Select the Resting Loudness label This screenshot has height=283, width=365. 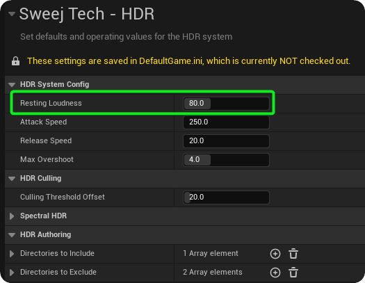point(51,103)
